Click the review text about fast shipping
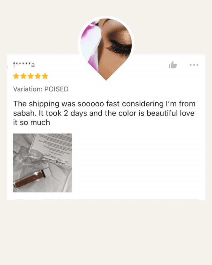 pyautogui.click(x=104, y=113)
